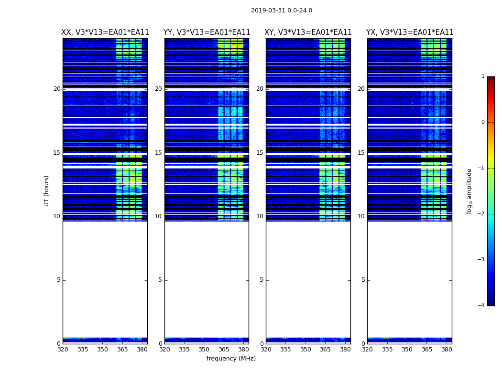
Task: Click the 350 MHz tick label under the XY panel
Action: (306, 350)
